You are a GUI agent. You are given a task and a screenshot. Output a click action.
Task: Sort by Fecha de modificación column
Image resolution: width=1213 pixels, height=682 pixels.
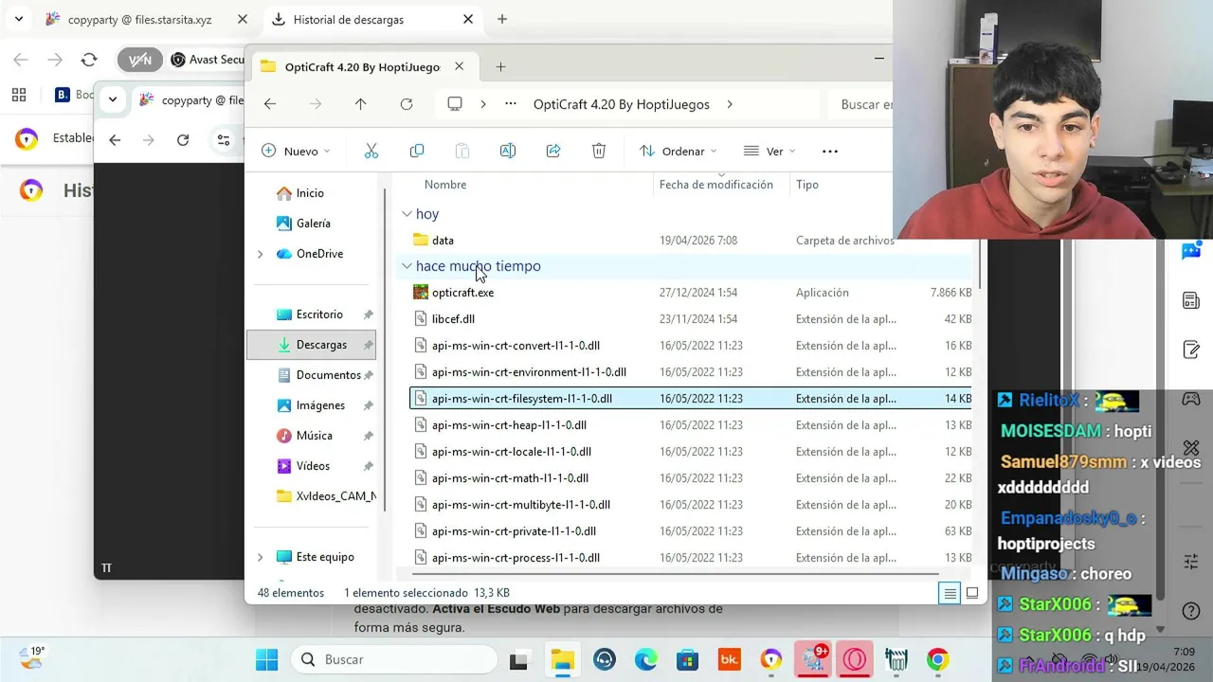coord(716,185)
